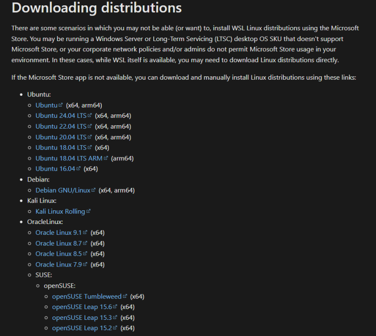
Task: Open the Kali Linux Rolling link
Action: pyautogui.click(x=63, y=211)
